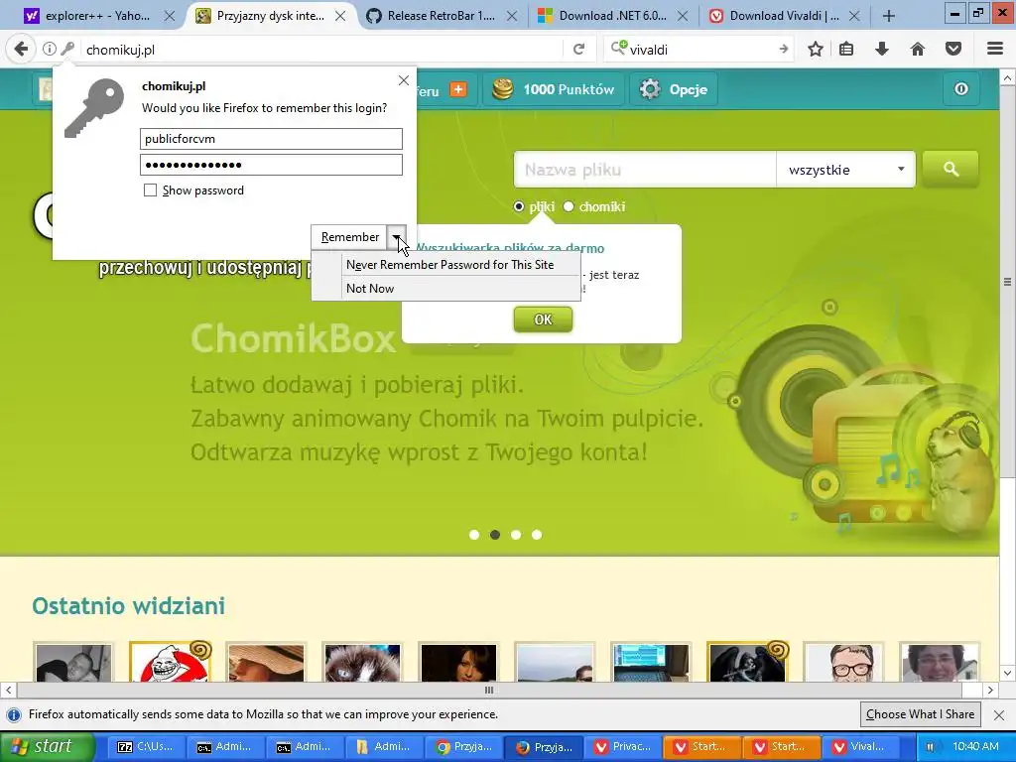Screen dimensions: 1016x762
Task: Click the info icon in notification bar
Action: 14,714
